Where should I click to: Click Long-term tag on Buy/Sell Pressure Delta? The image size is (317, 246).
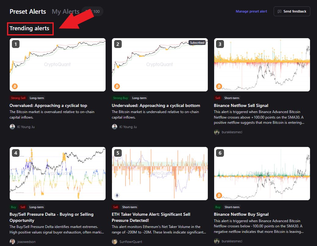(x=36, y=207)
